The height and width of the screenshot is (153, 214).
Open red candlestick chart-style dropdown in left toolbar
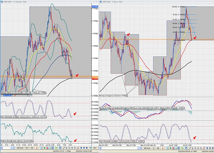pos(37,148)
